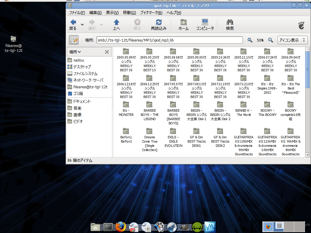Screen dimensions: 311x233
Task: Select the Dreams Come True [Single Collection] folder
Action: tap(149, 140)
